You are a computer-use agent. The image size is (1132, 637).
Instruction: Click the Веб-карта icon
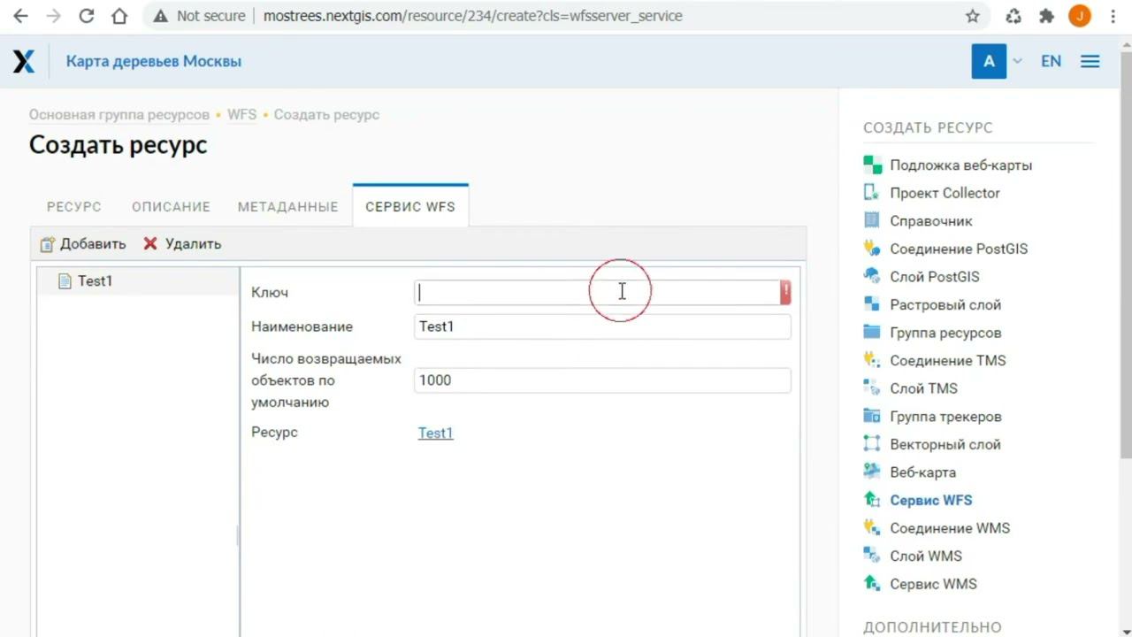873,472
